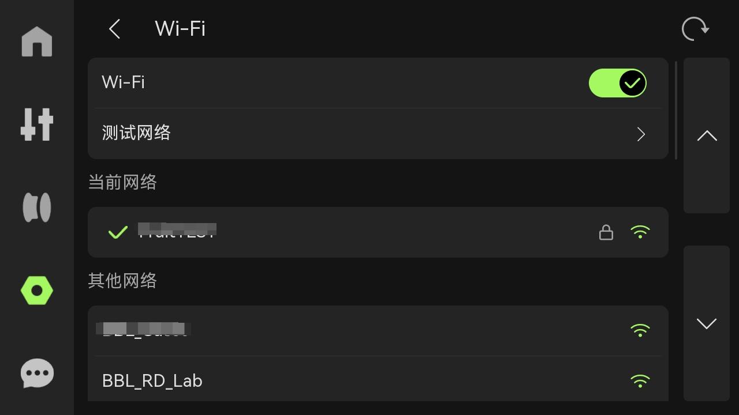Click the back arrow next to Wi-Fi title
Screen dimensions: 739x415
114,29
